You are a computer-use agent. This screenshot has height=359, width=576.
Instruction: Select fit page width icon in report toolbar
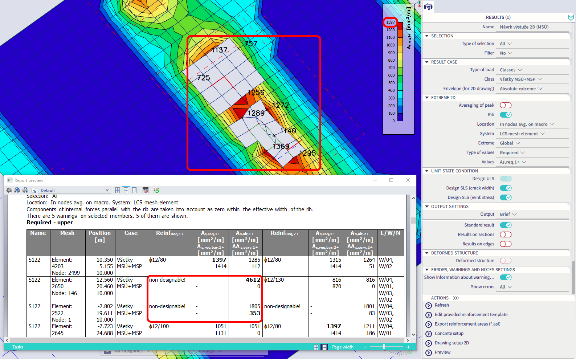point(126,190)
